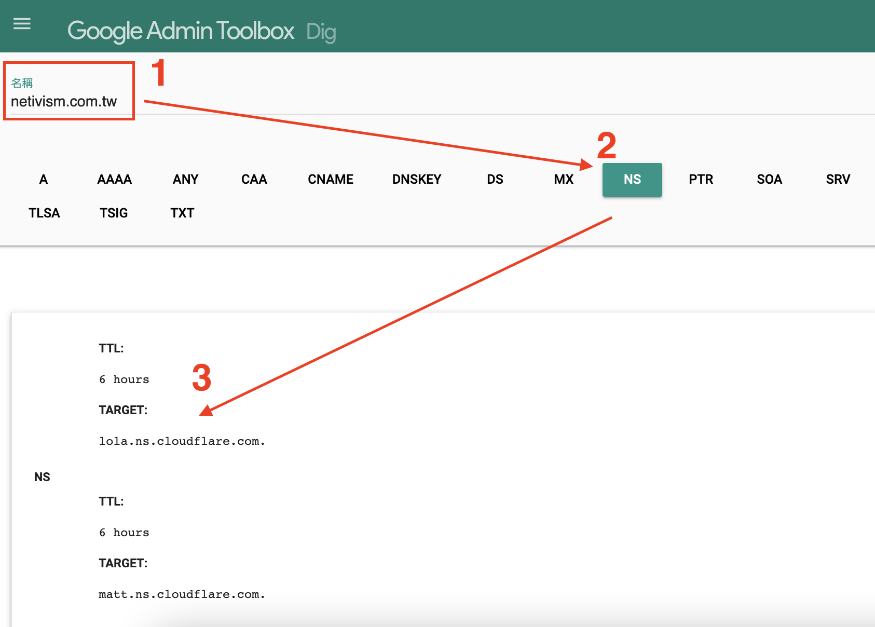The height and width of the screenshot is (627, 875).
Task: Select the PTR record type
Action: [x=700, y=180]
